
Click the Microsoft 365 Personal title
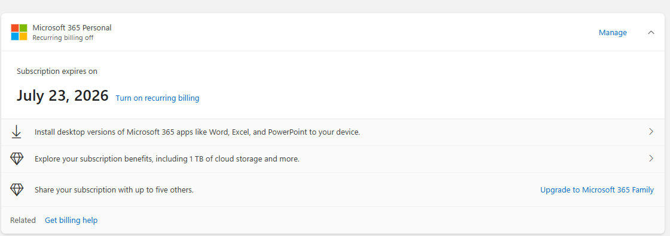point(72,27)
